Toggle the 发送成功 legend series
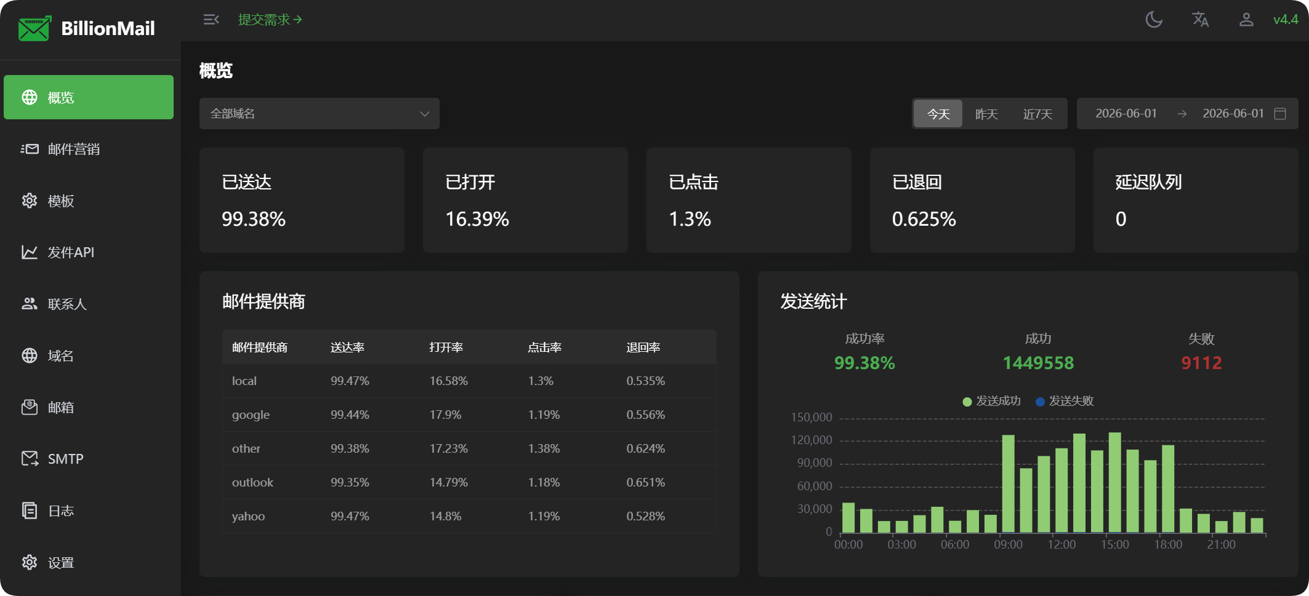Viewport: 1309px width, 596px height. pos(991,401)
